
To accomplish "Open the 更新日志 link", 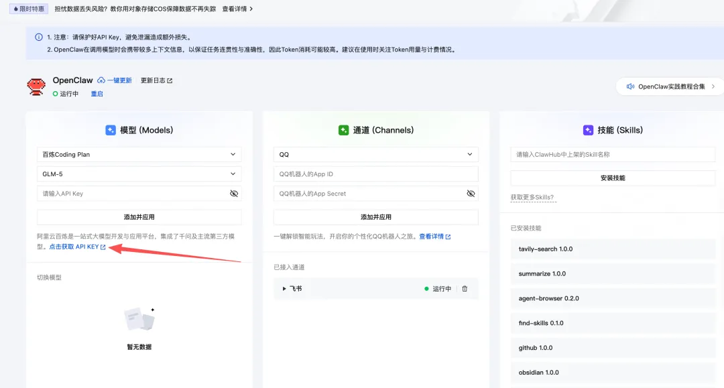I will (x=153, y=80).
